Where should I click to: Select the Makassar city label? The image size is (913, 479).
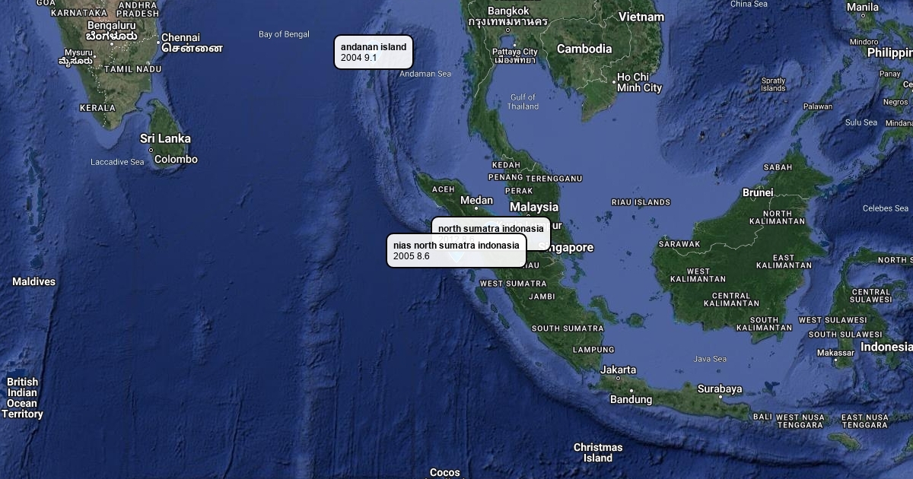click(x=835, y=353)
